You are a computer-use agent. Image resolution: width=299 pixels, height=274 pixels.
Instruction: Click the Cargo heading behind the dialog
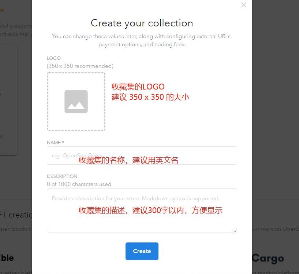268,258
